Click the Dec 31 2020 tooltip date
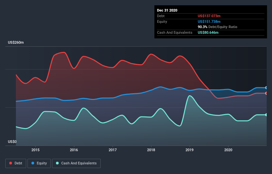The width and height of the screenshot is (272, 174). [x=167, y=10]
